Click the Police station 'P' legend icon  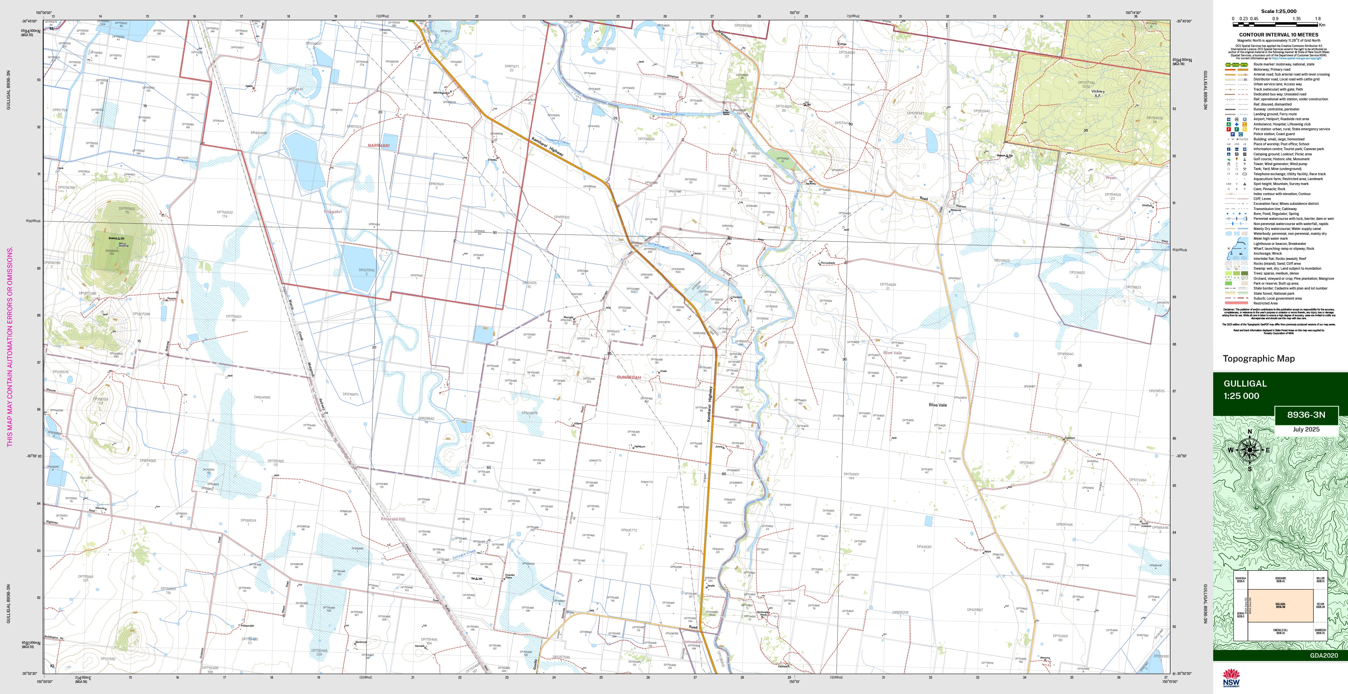click(x=1232, y=134)
